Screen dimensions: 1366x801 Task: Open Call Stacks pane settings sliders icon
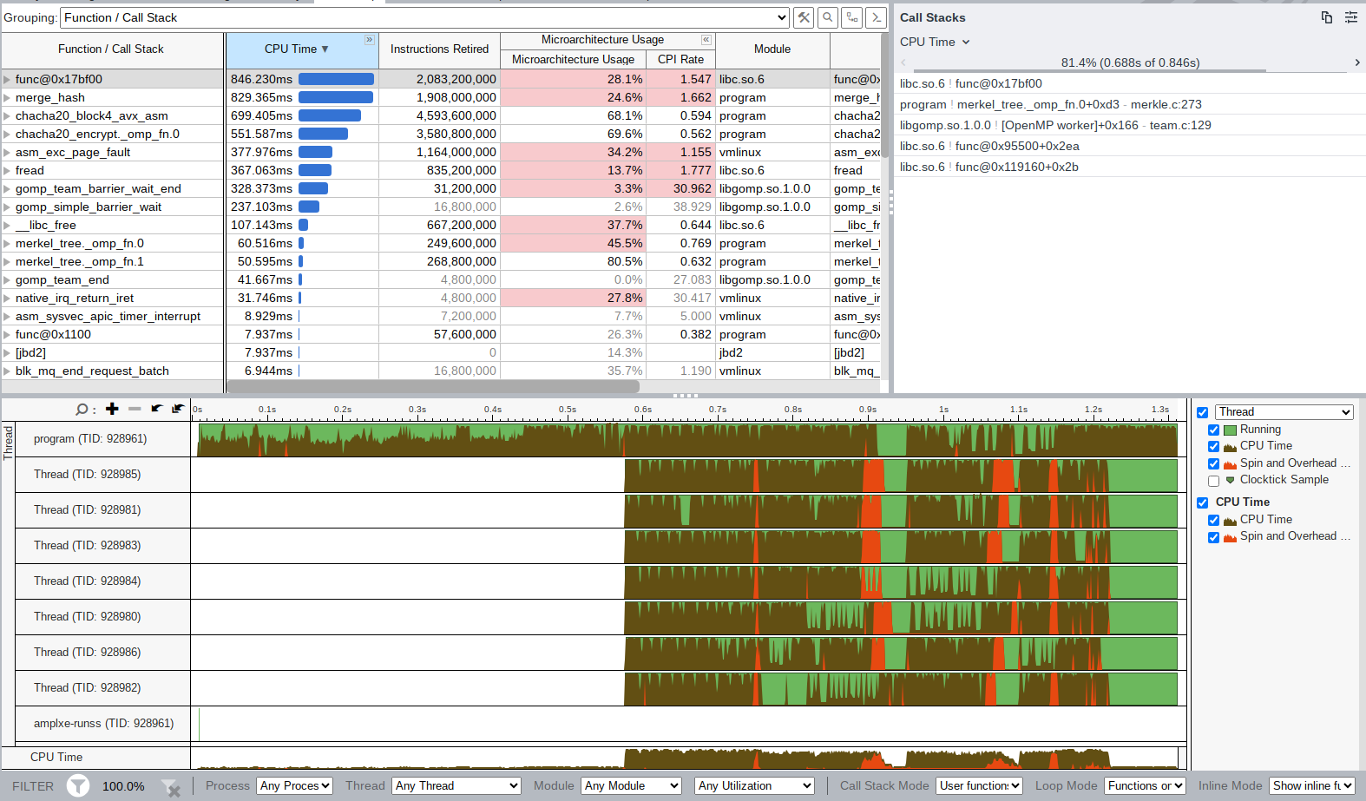click(1351, 17)
